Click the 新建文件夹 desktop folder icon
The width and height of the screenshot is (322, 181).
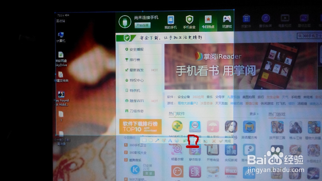[x=61, y=77]
